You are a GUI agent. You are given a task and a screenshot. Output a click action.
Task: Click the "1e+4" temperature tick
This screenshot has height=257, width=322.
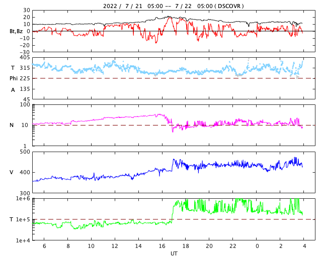pos(23,240)
